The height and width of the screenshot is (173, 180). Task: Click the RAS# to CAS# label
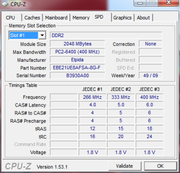[30, 113]
